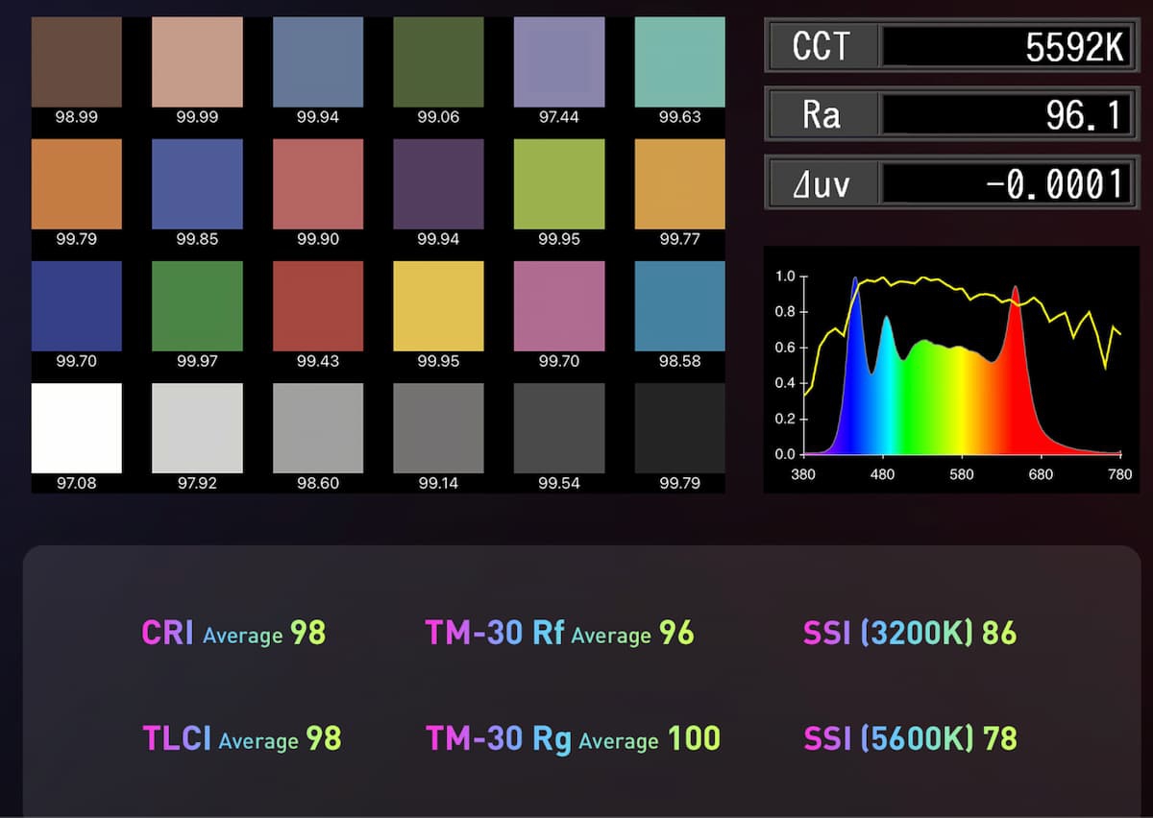Choose the mint teal swatch labeled 99.63
Viewport: 1153px width, 818px height.
click(x=679, y=62)
